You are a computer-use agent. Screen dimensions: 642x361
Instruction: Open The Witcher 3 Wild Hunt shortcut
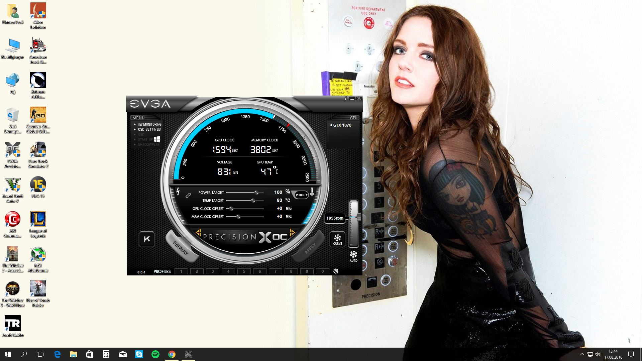point(13,294)
